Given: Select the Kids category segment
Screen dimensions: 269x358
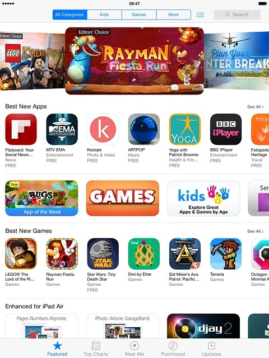Looking at the screenshot, I should tap(104, 15).
